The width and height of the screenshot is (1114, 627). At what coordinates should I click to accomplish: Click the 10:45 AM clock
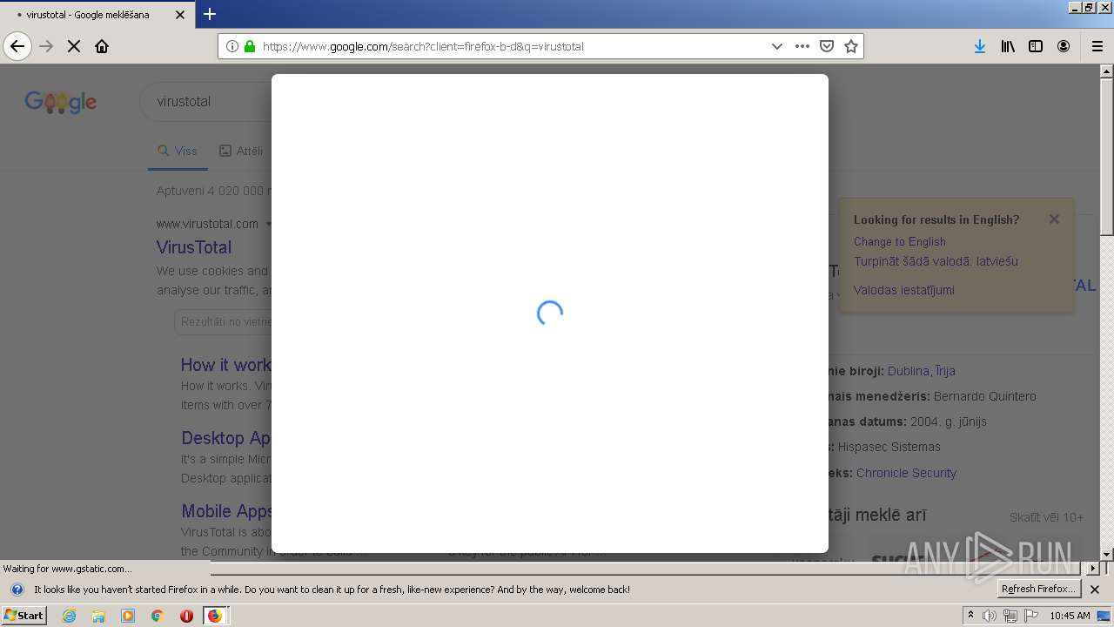click(x=1070, y=616)
